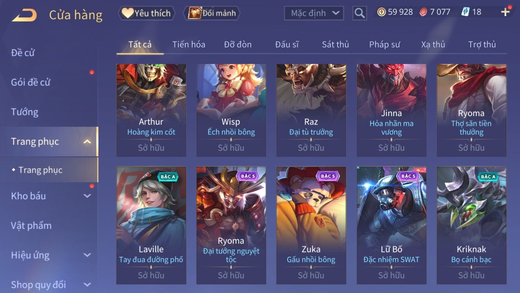Select the Tiến hóa tab
This screenshot has width=520, height=293.
[189, 44]
